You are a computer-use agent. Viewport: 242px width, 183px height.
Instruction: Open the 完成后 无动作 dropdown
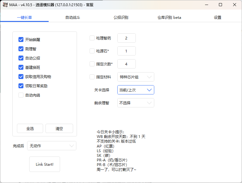(52, 146)
